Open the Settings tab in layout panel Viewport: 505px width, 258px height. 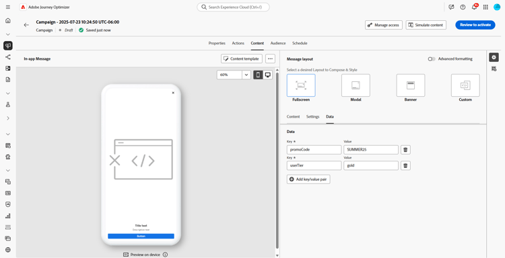pyautogui.click(x=312, y=117)
